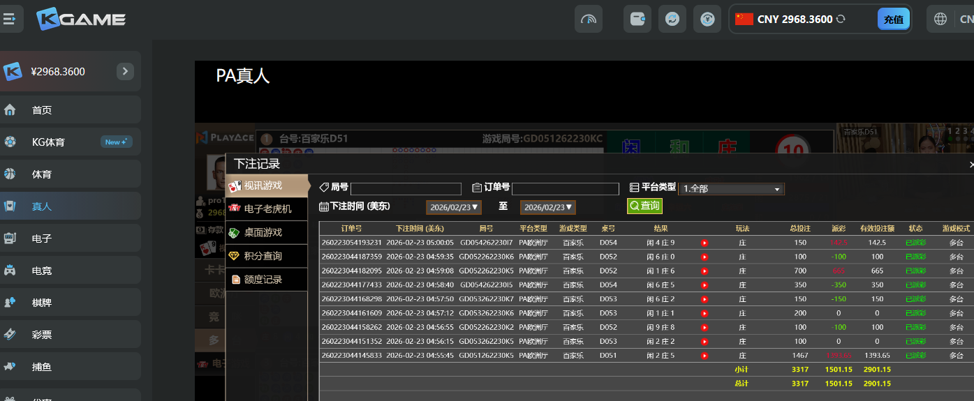Click the yen coin icon in header

(707, 19)
